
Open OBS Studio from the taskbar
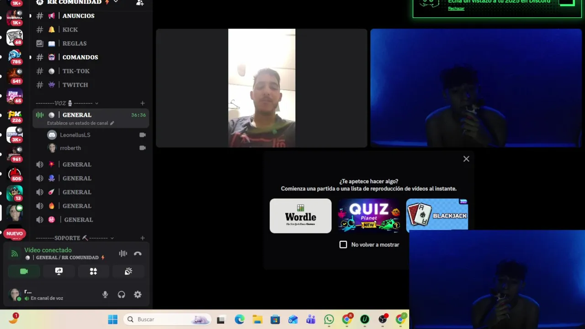(383, 319)
